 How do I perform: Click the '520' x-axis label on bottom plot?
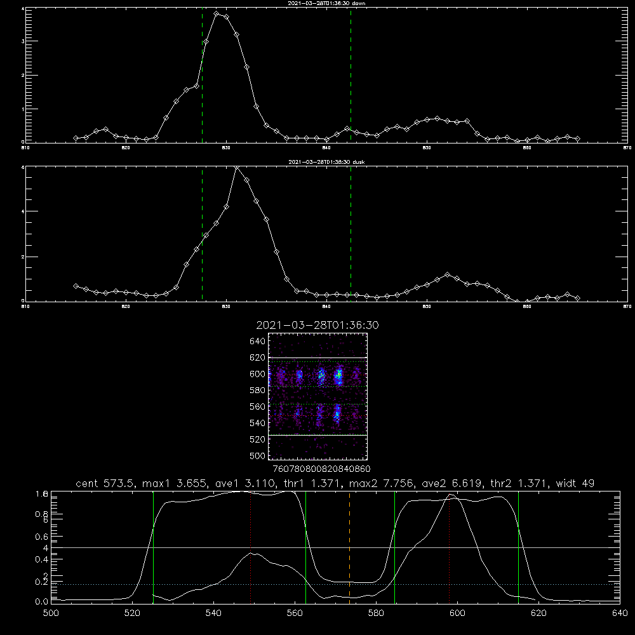[x=132, y=613]
